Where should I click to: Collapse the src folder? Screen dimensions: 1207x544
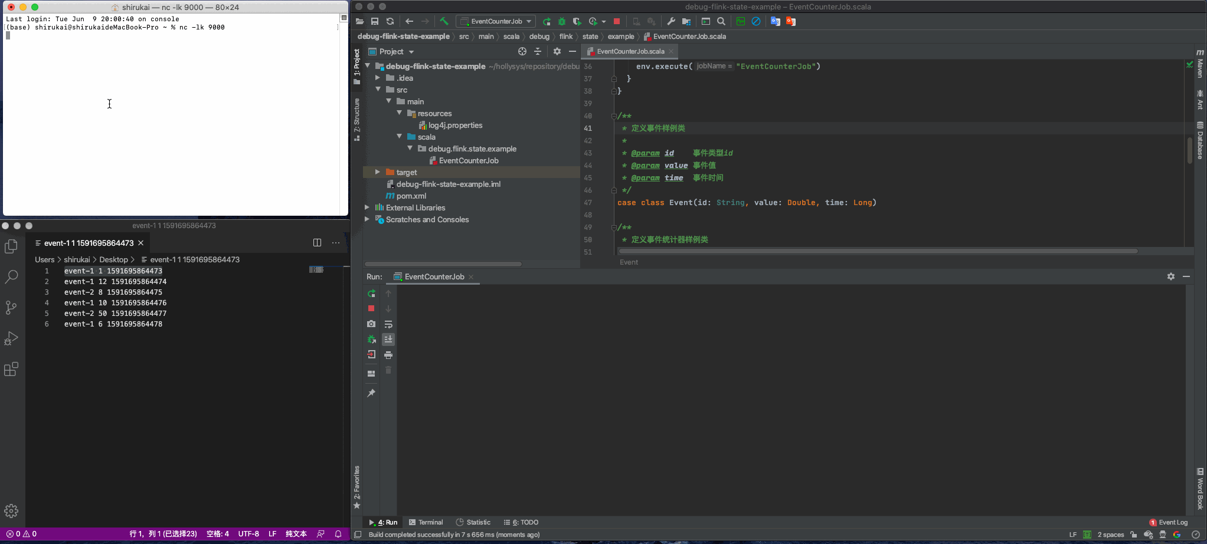pyautogui.click(x=378, y=89)
